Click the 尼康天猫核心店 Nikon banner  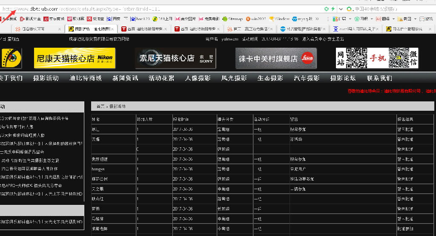tap(74, 58)
